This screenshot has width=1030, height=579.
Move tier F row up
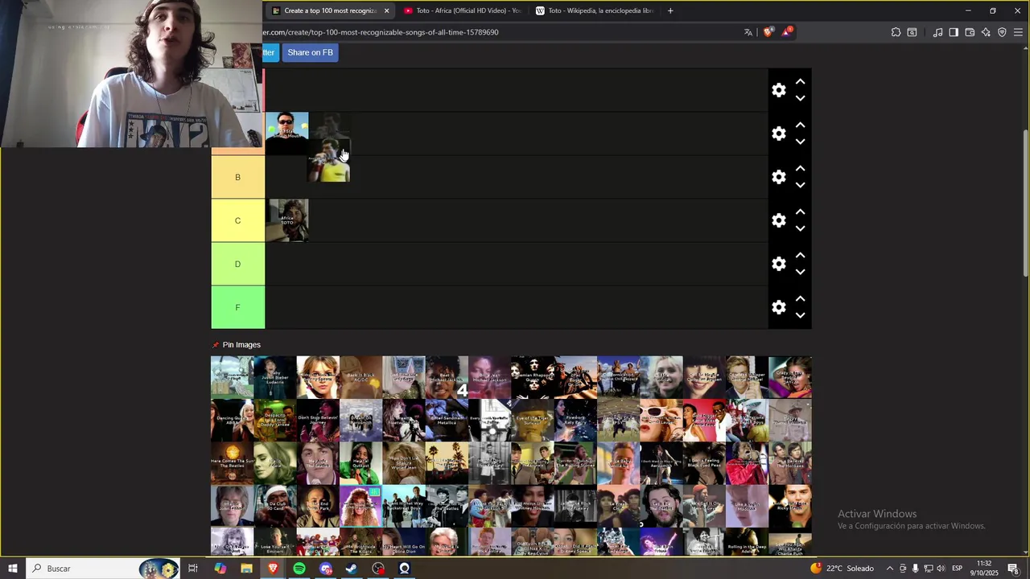pyautogui.click(x=800, y=299)
